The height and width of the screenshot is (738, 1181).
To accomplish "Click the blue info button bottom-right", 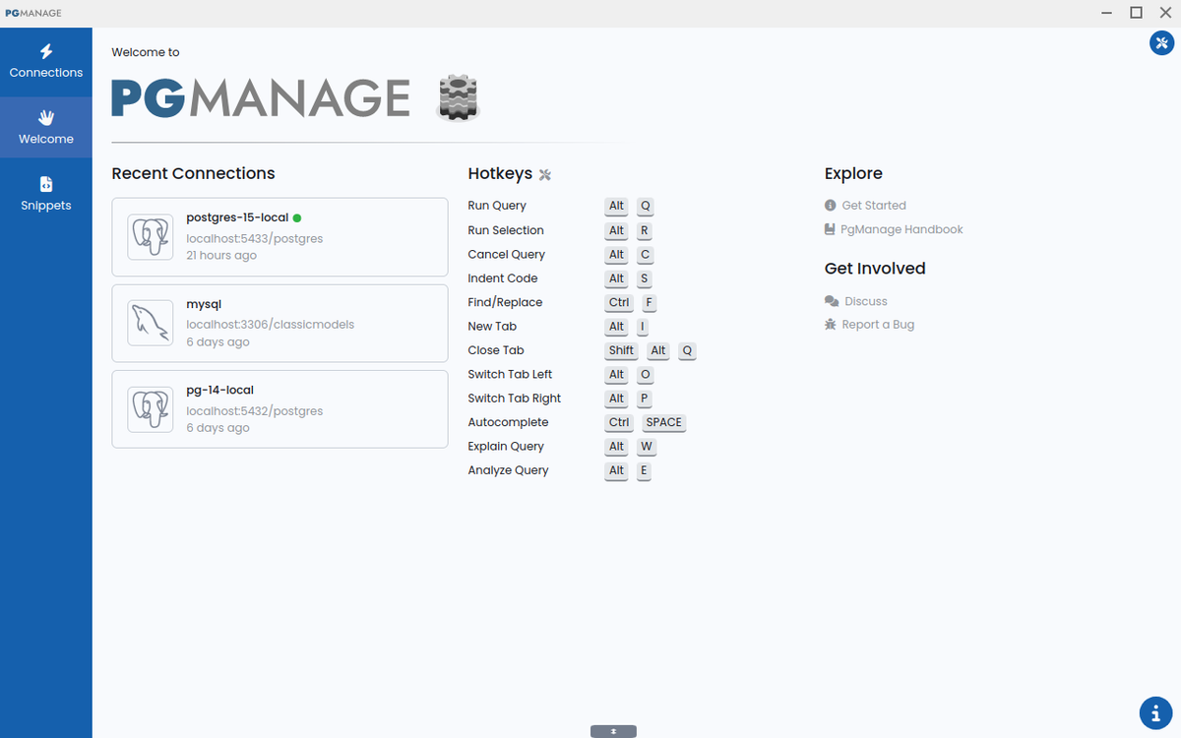I will (1155, 712).
